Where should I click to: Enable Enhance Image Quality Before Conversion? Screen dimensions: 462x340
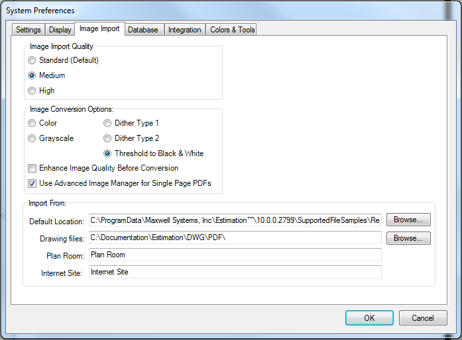click(32, 168)
